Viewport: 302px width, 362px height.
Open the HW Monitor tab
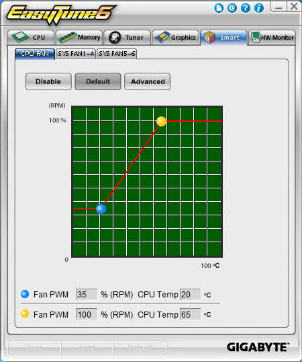(x=272, y=38)
